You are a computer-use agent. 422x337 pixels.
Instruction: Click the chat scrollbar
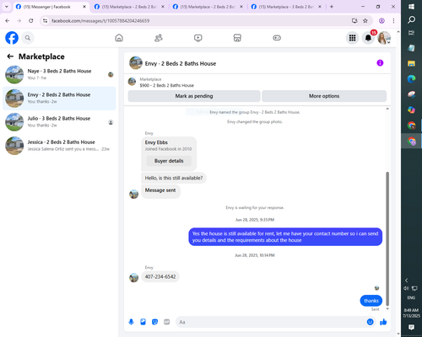(x=387, y=238)
